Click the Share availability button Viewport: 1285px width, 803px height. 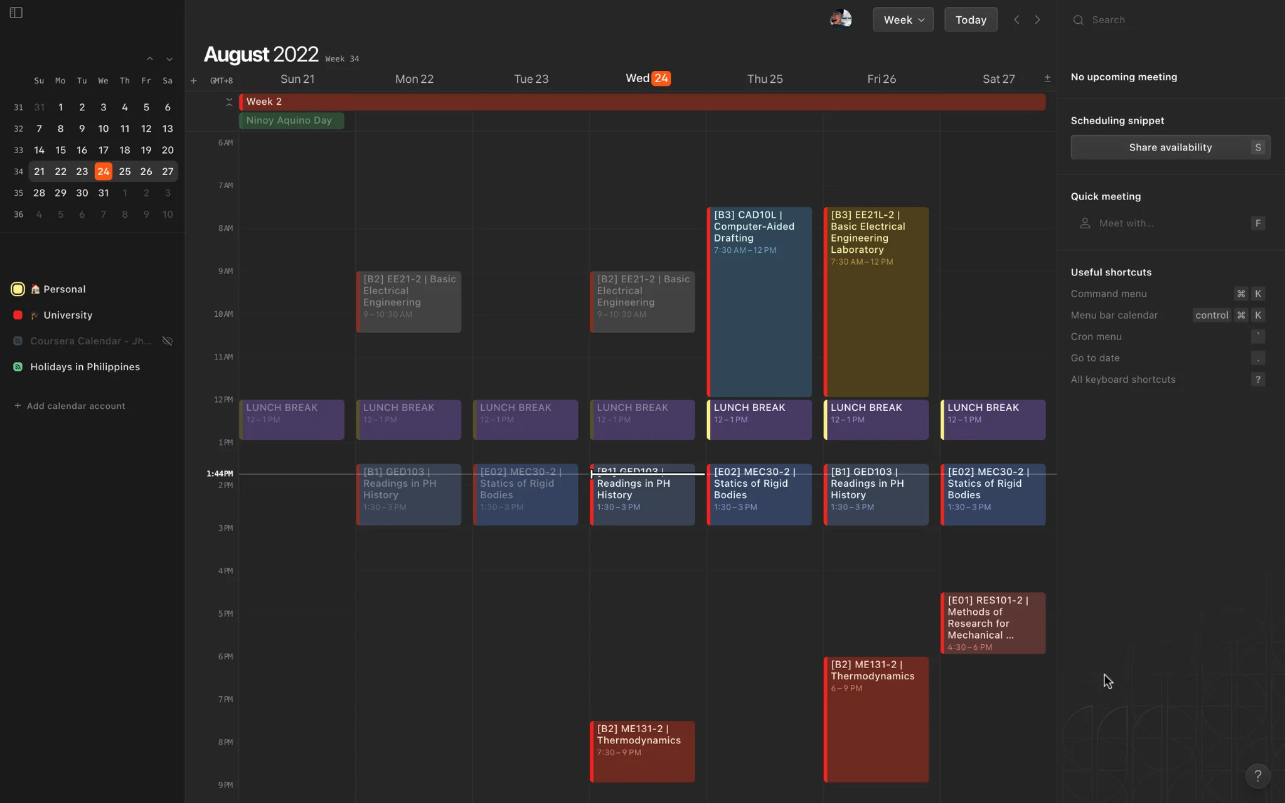pyautogui.click(x=1170, y=147)
